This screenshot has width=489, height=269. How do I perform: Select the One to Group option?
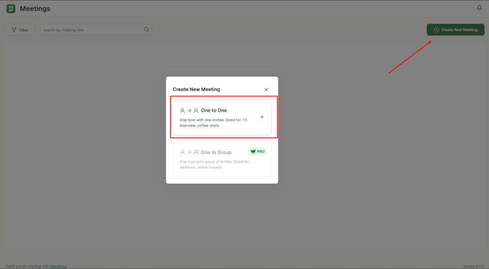coord(222,159)
